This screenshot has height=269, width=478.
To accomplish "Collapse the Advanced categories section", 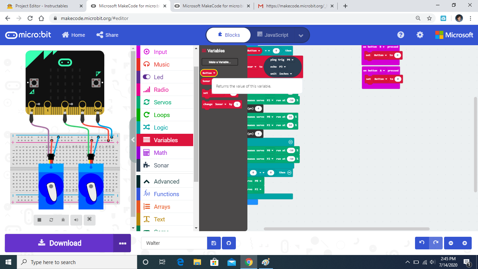I will [x=164, y=181].
